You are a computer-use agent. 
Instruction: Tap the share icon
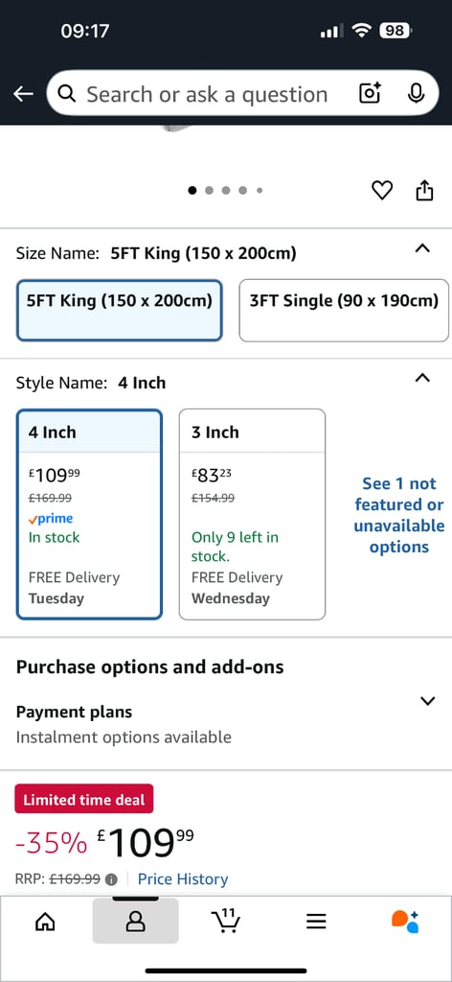[x=424, y=190]
